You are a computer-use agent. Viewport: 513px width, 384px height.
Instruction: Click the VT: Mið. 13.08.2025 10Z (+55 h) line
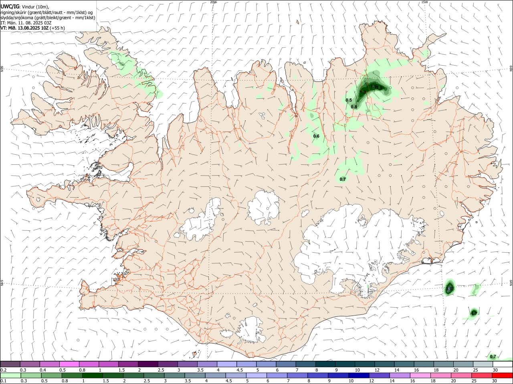(x=32, y=28)
